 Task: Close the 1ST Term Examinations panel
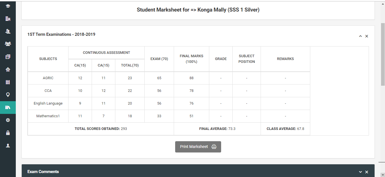367,36
